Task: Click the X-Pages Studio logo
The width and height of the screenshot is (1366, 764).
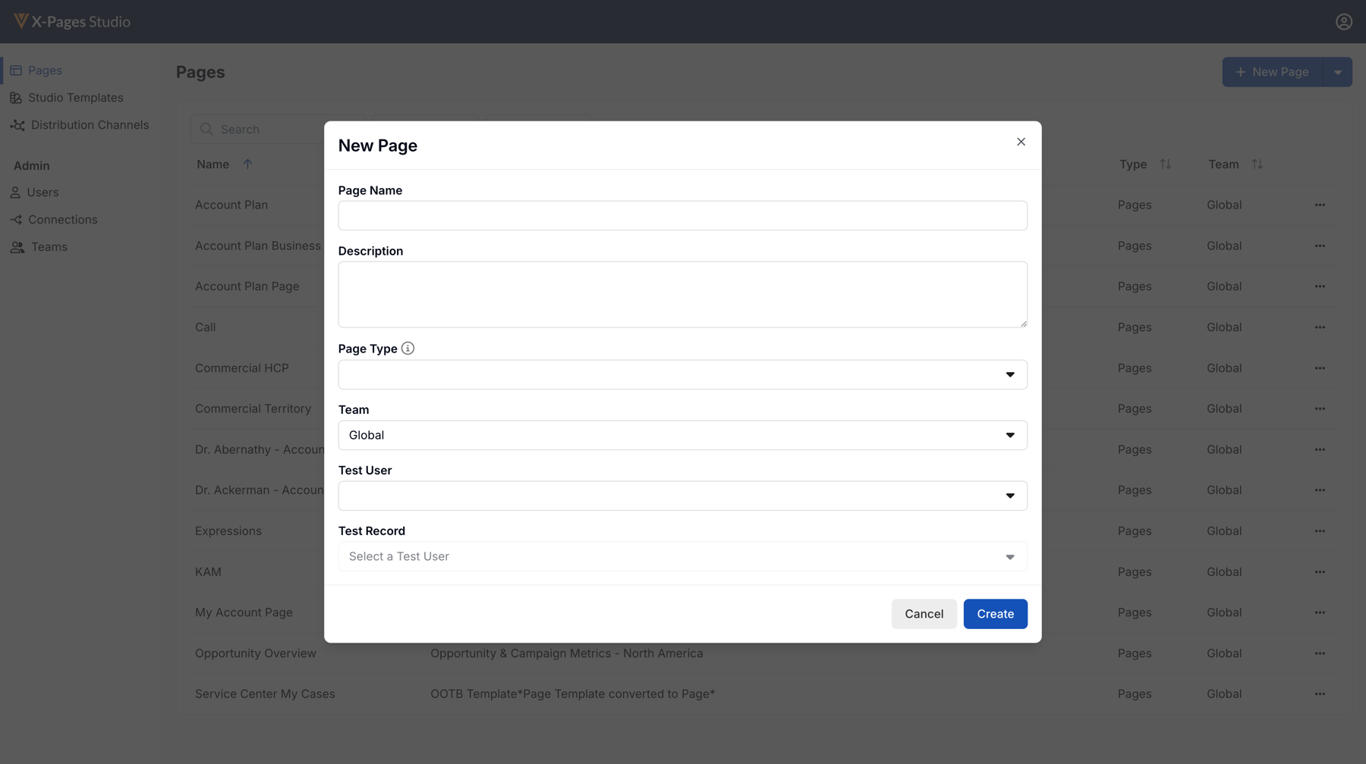Action: click(72, 22)
